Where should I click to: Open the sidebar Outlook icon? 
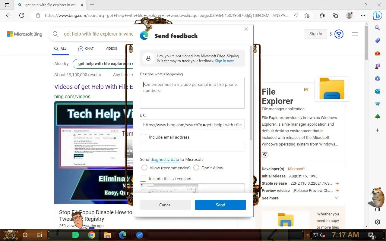(x=377, y=91)
